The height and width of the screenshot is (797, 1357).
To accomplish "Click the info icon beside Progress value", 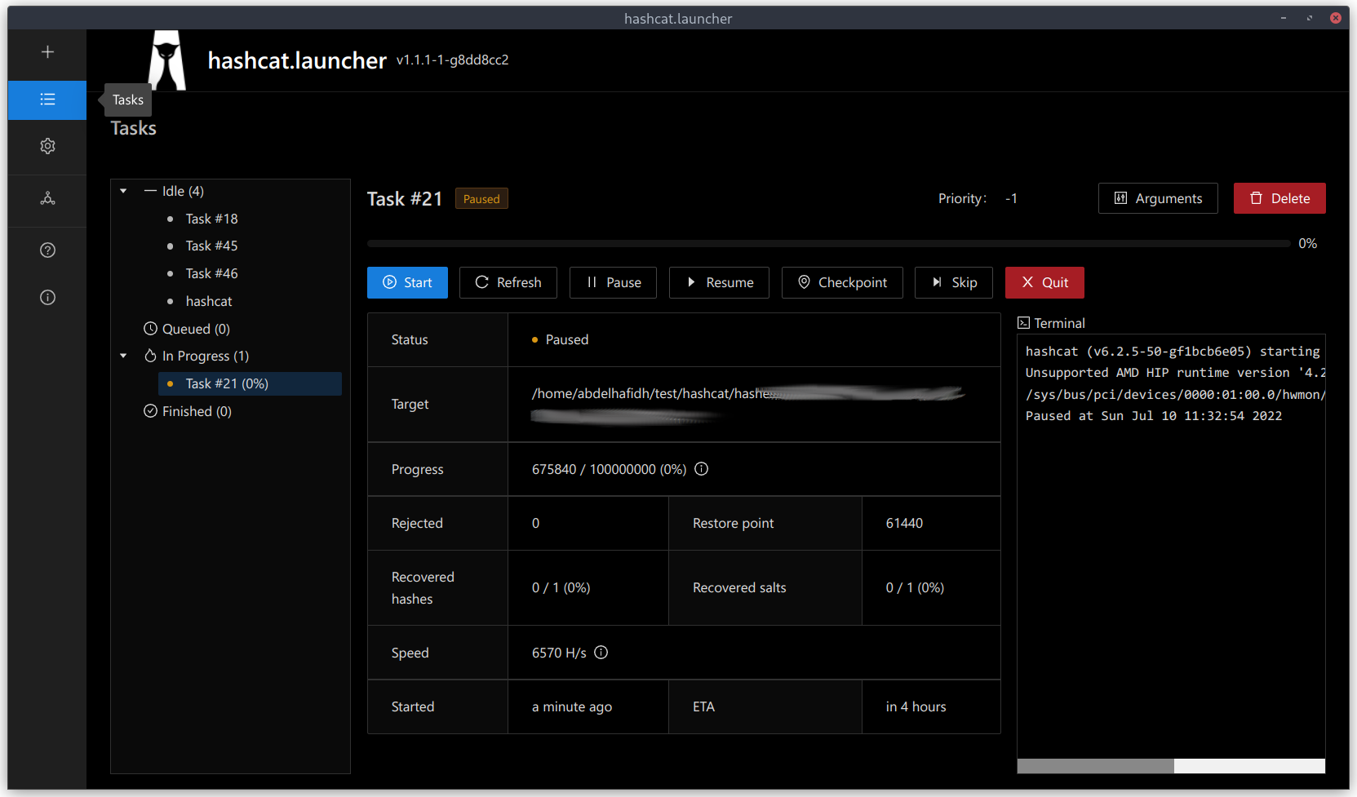I will coord(701,469).
